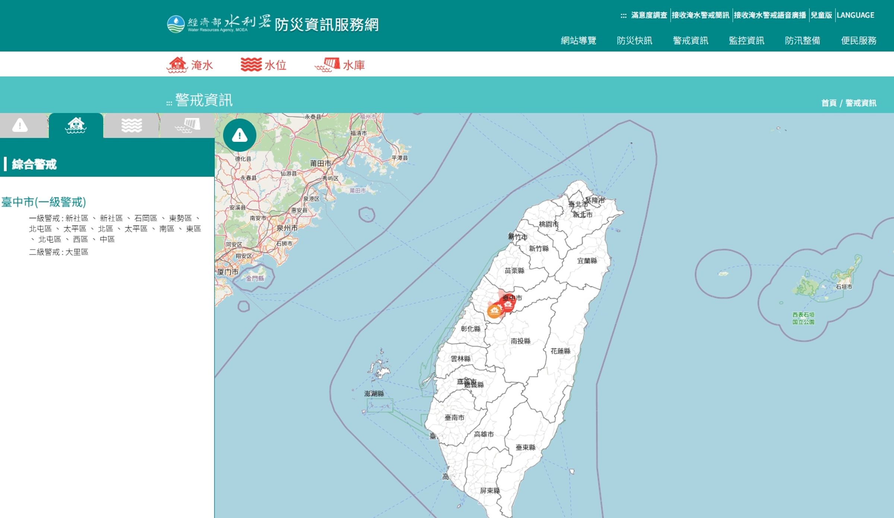Click 花蓮縣 label on the map
Screen dimensions: 894x518
pos(561,351)
